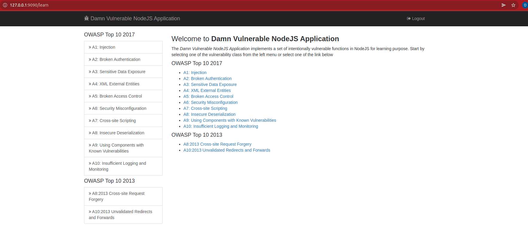Open A4: XML External Entities in the sidebar menu
This screenshot has width=528, height=231.
click(x=123, y=84)
